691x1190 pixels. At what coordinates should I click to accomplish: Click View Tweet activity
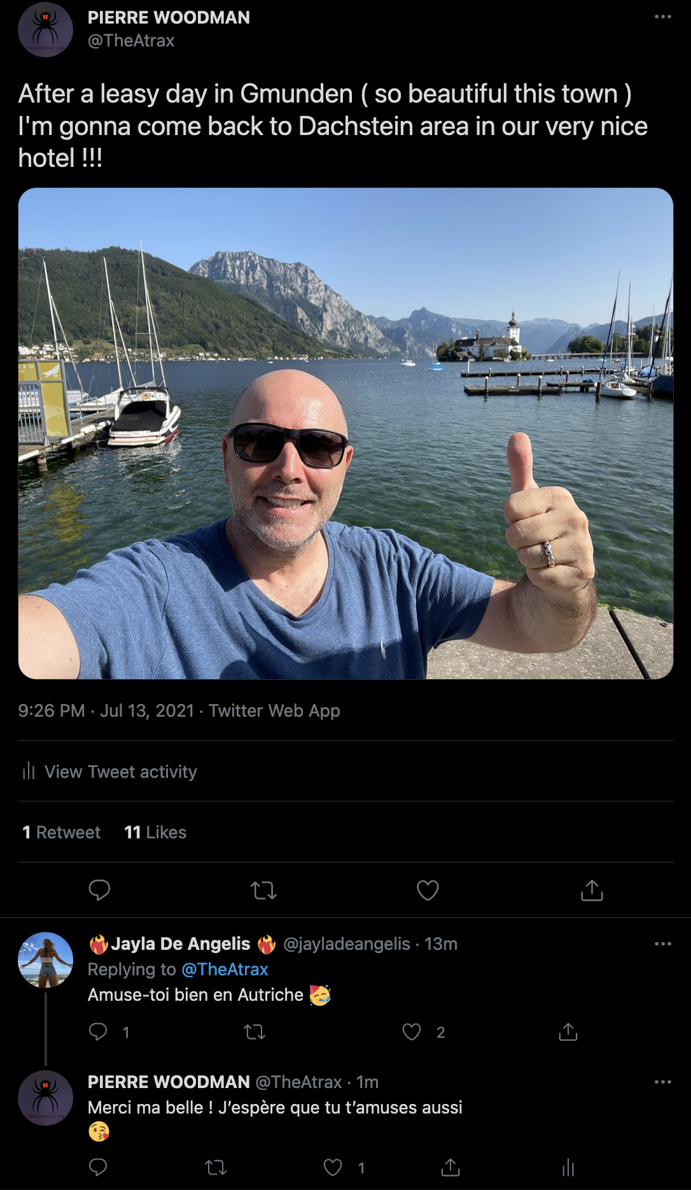pos(120,771)
